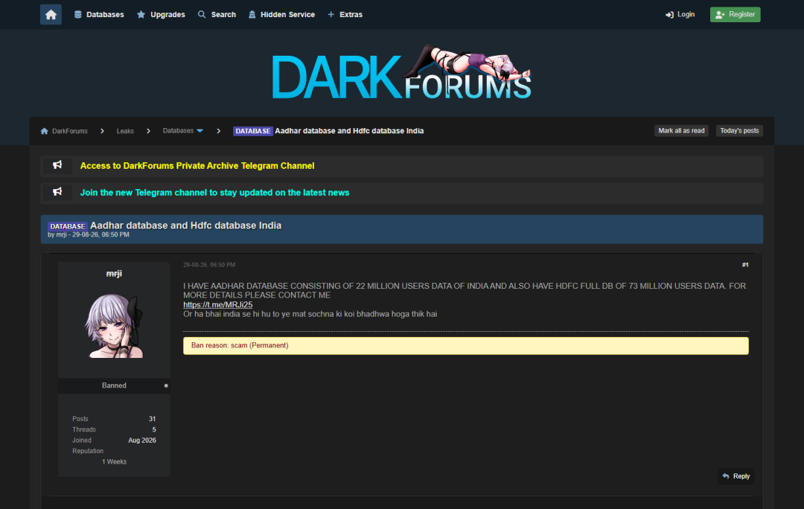Click the Joined date Aug 2026
Screen dimensions: 804x509
[142, 441]
